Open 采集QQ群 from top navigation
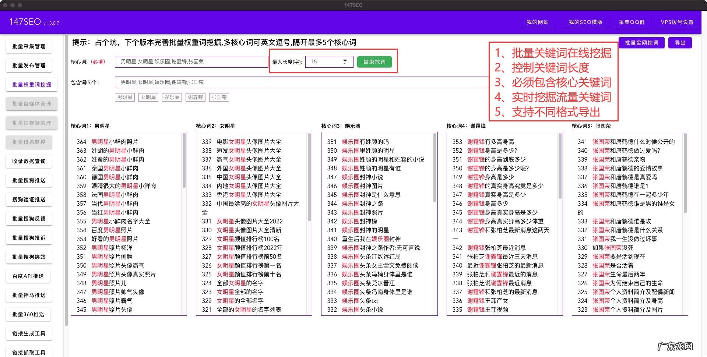Image resolution: width=707 pixels, height=357 pixels. pos(631,22)
